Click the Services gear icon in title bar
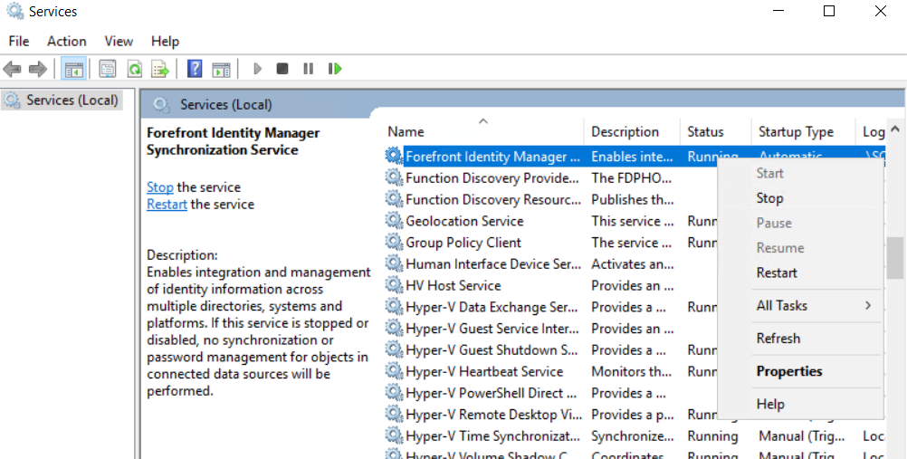The height and width of the screenshot is (459, 907). point(15,11)
